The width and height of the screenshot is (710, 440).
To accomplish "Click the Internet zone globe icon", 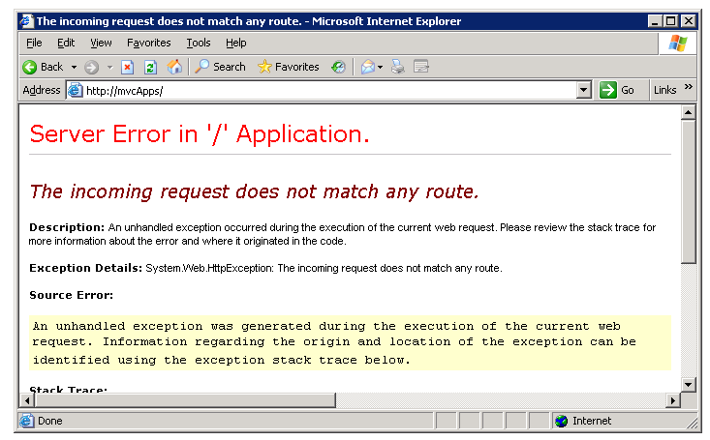I will [562, 421].
